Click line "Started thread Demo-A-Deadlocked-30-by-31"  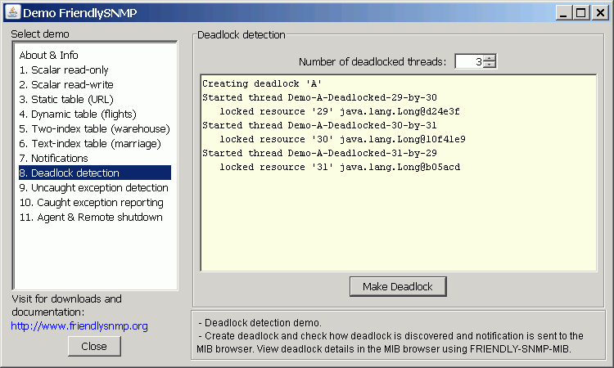(319, 125)
